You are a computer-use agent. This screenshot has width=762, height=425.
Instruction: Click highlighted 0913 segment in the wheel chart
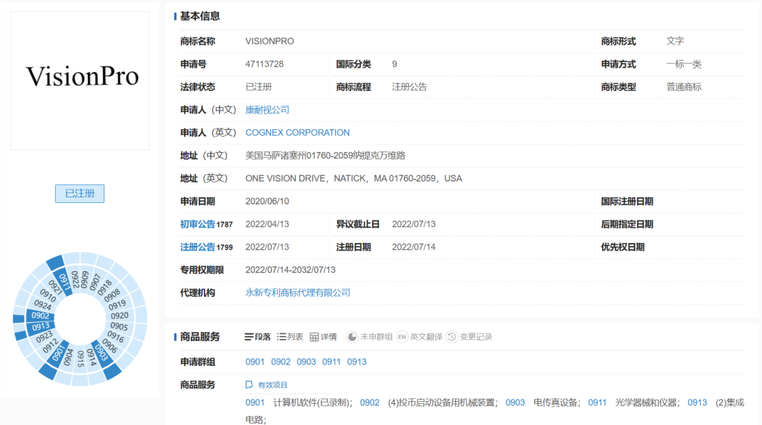pyautogui.click(x=41, y=326)
